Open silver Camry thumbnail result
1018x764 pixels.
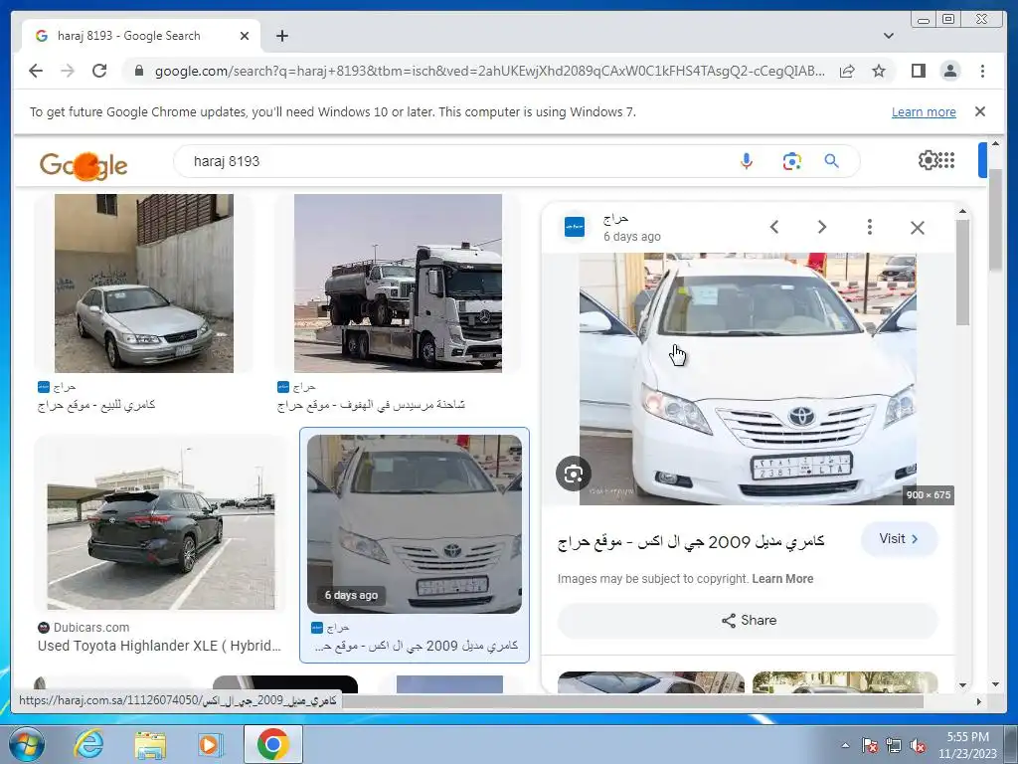[143, 284]
